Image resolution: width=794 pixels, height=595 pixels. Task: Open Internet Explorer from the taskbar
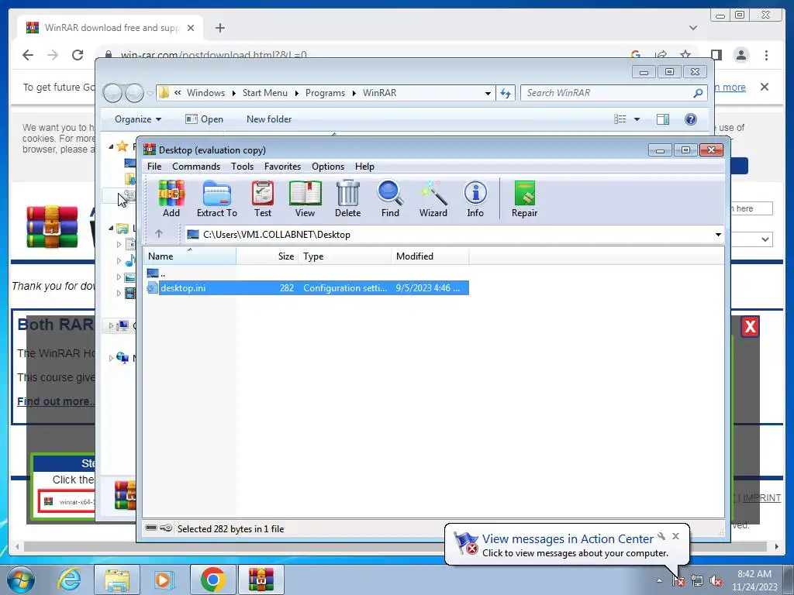tap(69, 580)
